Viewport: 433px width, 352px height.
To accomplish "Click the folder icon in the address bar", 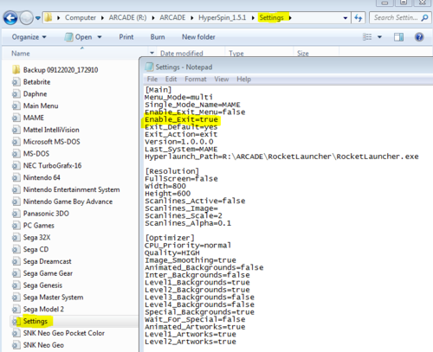I will click(48, 18).
